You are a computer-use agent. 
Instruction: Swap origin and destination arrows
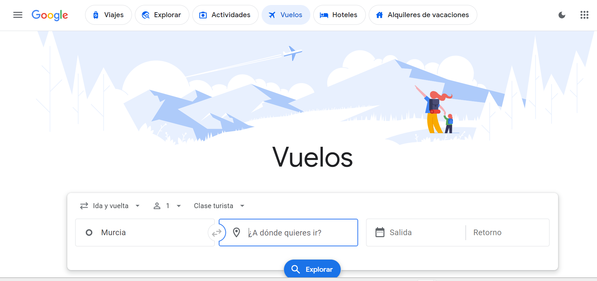[x=217, y=233]
